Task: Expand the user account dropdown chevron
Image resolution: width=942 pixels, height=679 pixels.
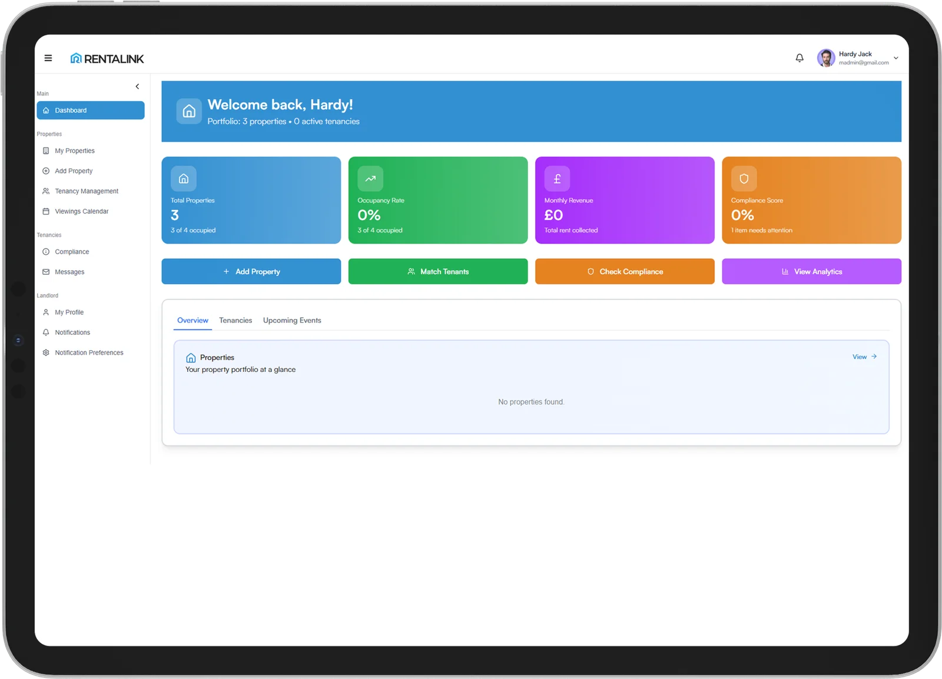Action: [x=896, y=58]
